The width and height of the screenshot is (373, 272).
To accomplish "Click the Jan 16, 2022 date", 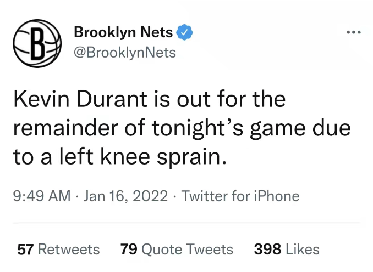I will (125, 196).
